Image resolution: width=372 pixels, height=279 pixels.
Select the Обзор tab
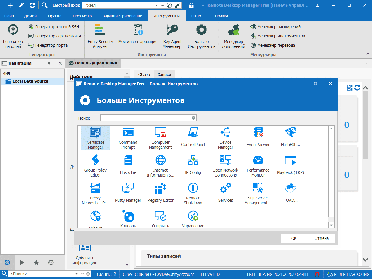click(144, 75)
